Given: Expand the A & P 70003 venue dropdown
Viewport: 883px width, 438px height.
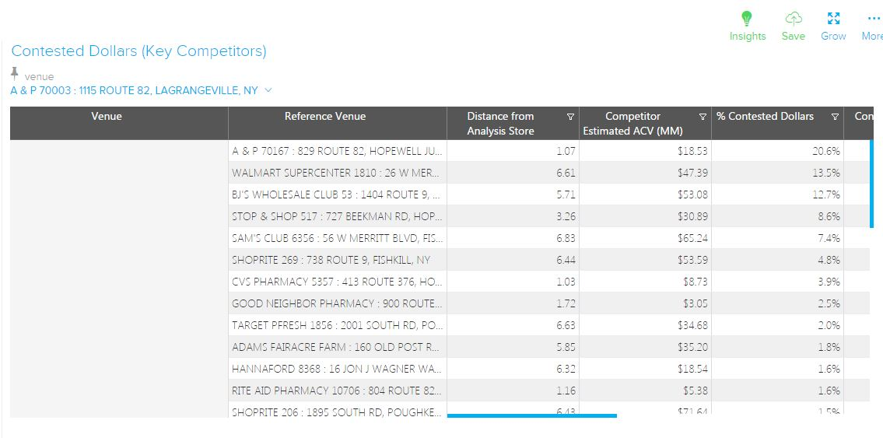Looking at the screenshot, I should pyautogui.click(x=268, y=90).
